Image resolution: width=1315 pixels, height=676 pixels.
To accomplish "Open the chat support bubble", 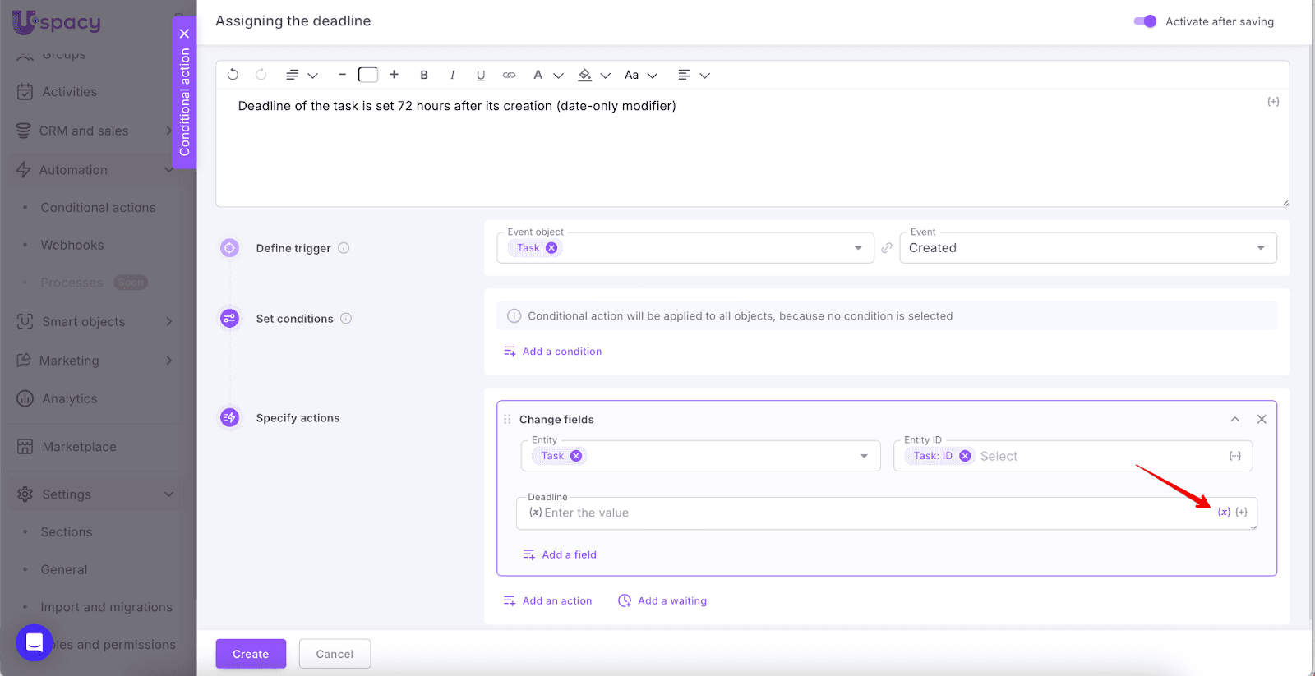I will pyautogui.click(x=35, y=642).
